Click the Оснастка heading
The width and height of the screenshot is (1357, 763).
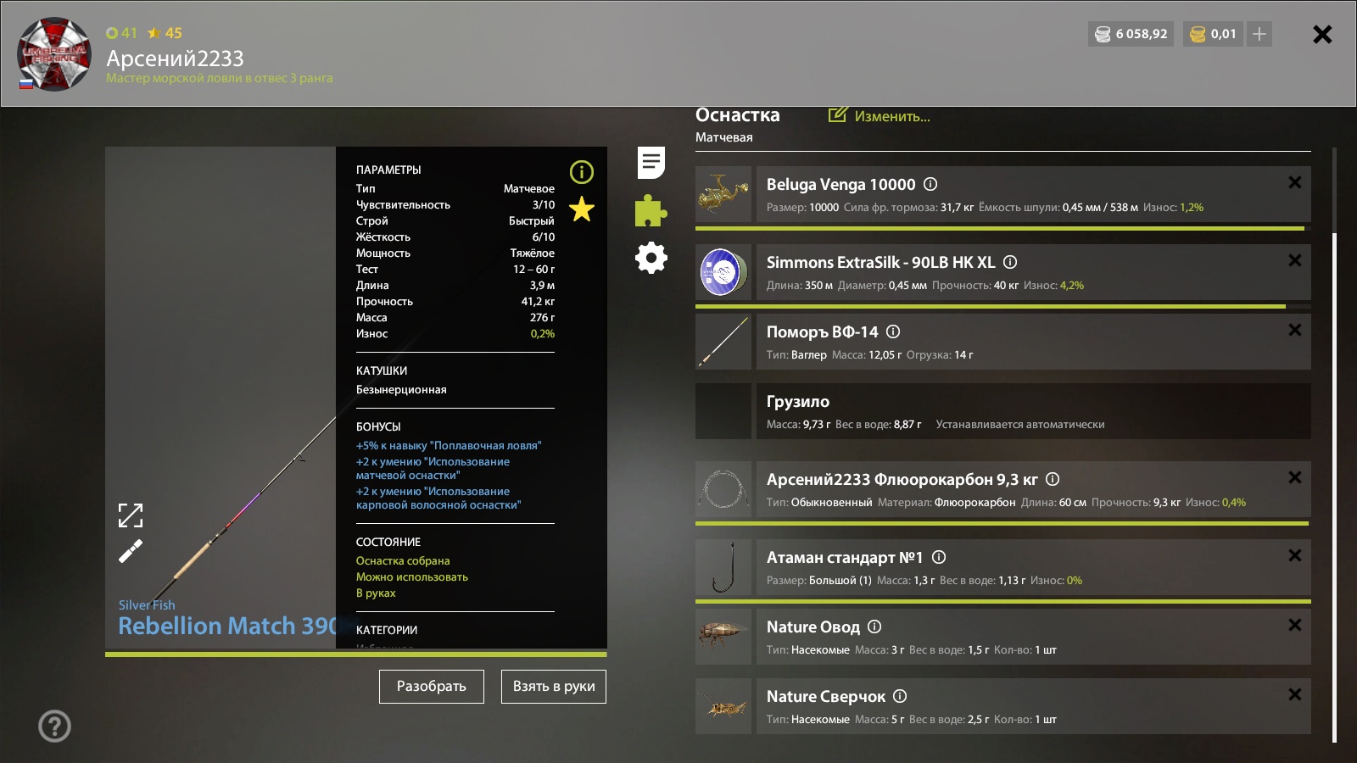pos(738,115)
